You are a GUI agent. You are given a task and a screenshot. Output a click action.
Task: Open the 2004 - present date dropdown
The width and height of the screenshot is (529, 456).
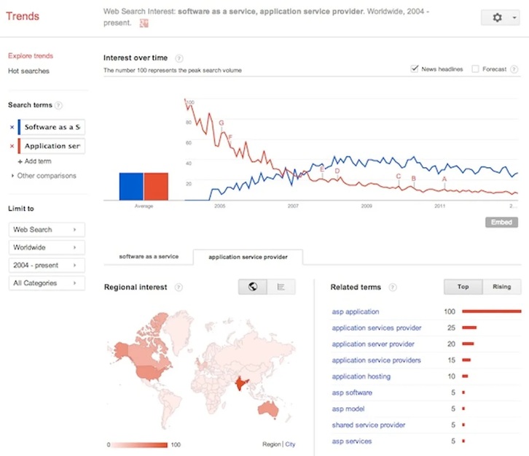(x=47, y=266)
